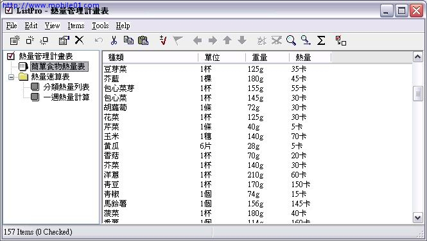Click the flag toolbar icon
Viewport: 427px width, 241px height.
click(178, 41)
